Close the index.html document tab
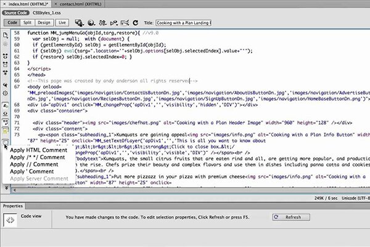The width and height of the screenshot is (370, 247). [x=4, y=4]
